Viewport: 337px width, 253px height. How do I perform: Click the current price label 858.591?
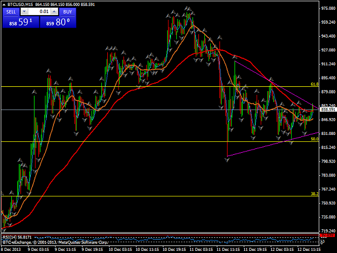(x=328, y=110)
